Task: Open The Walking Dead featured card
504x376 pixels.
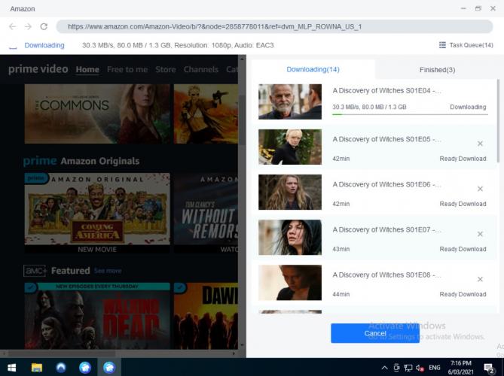Action: 97,316
